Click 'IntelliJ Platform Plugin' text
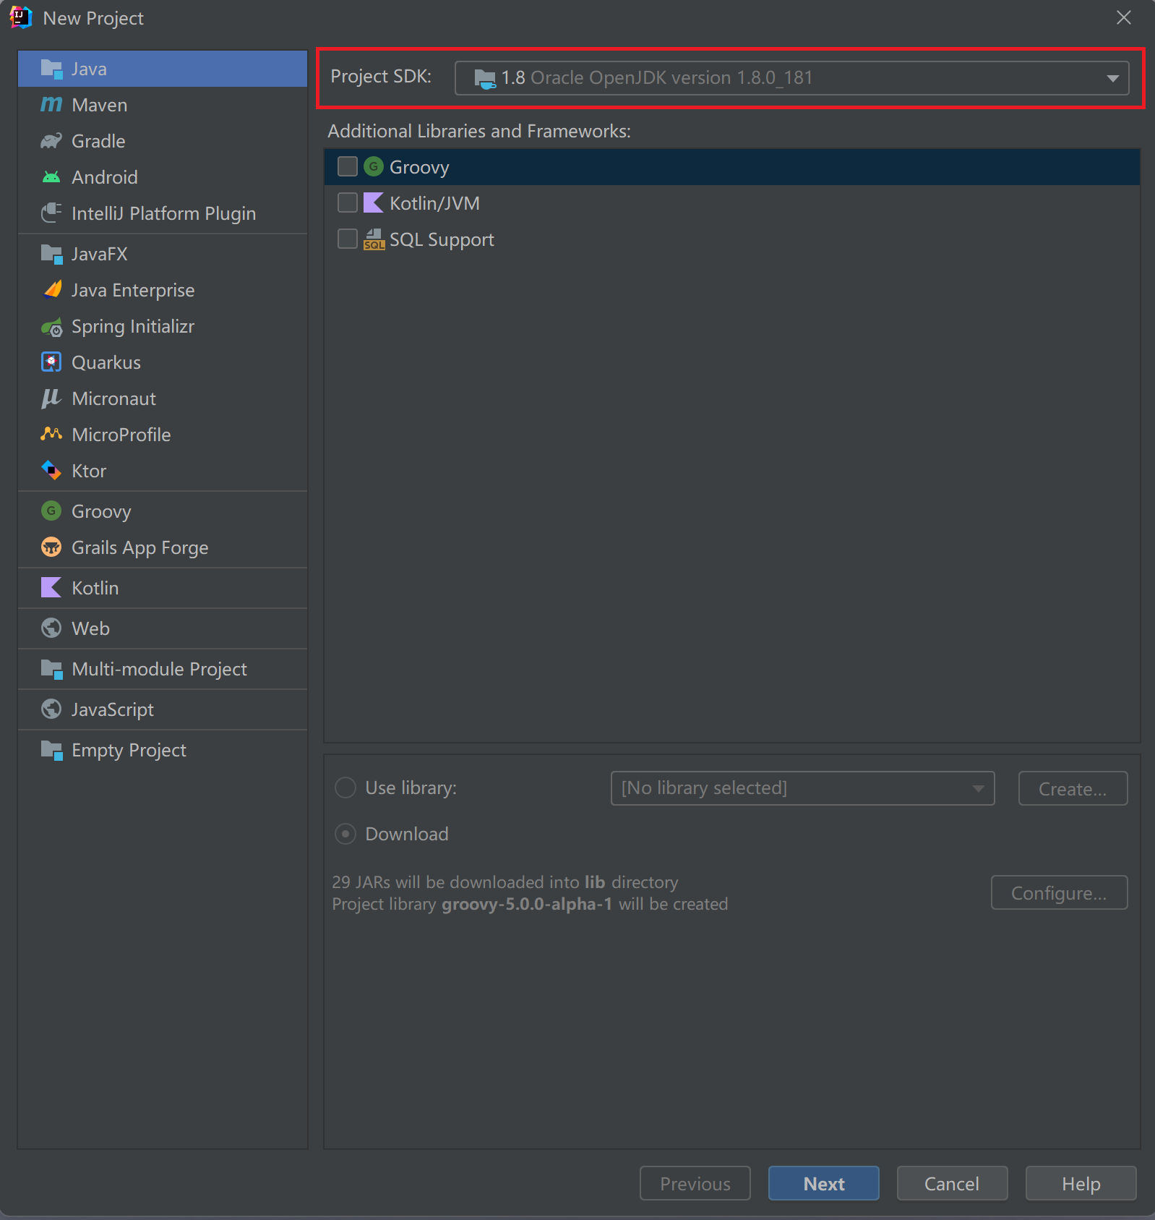 point(164,214)
